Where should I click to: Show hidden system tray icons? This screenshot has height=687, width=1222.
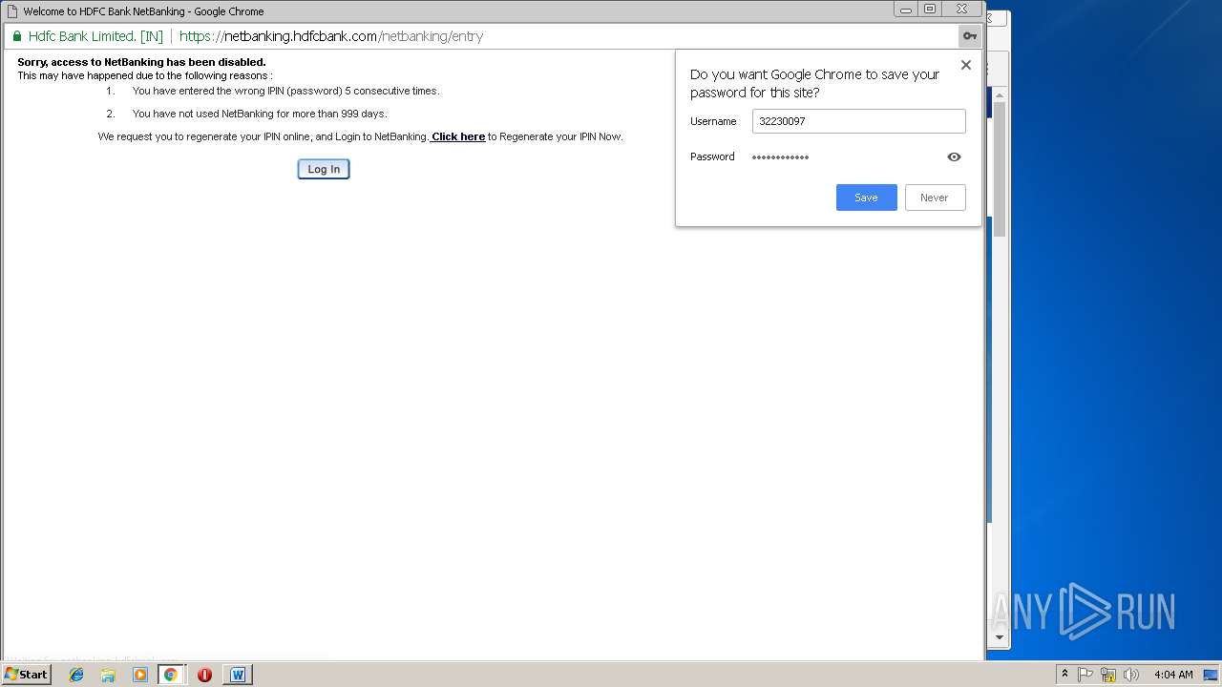click(x=1064, y=675)
